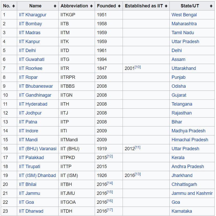This screenshot has width=216, height=216.
Task: Follow the Assam state link
Action: pyautogui.click(x=178, y=59)
